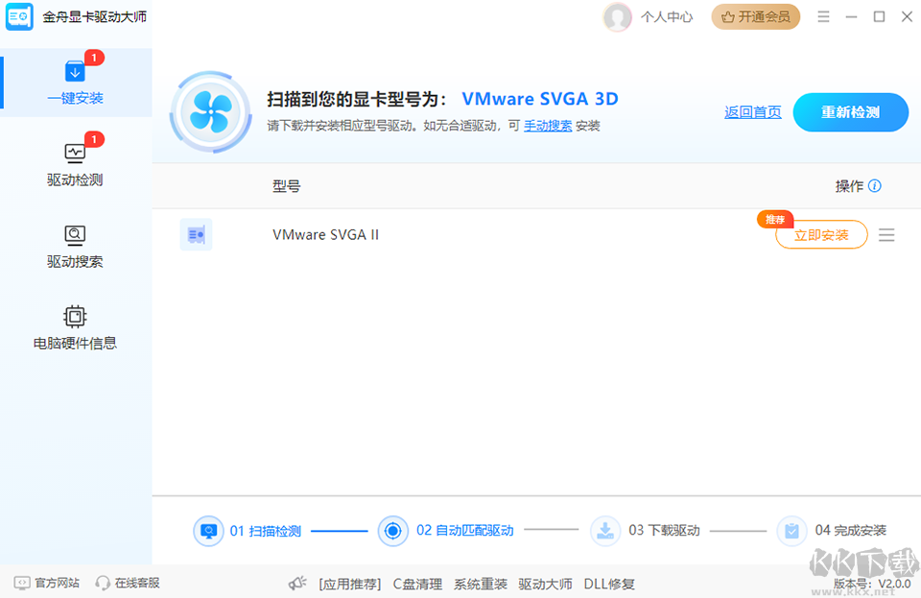Image resolution: width=921 pixels, height=598 pixels.
Task: Open the 官方网站 link
Action: pos(57,583)
